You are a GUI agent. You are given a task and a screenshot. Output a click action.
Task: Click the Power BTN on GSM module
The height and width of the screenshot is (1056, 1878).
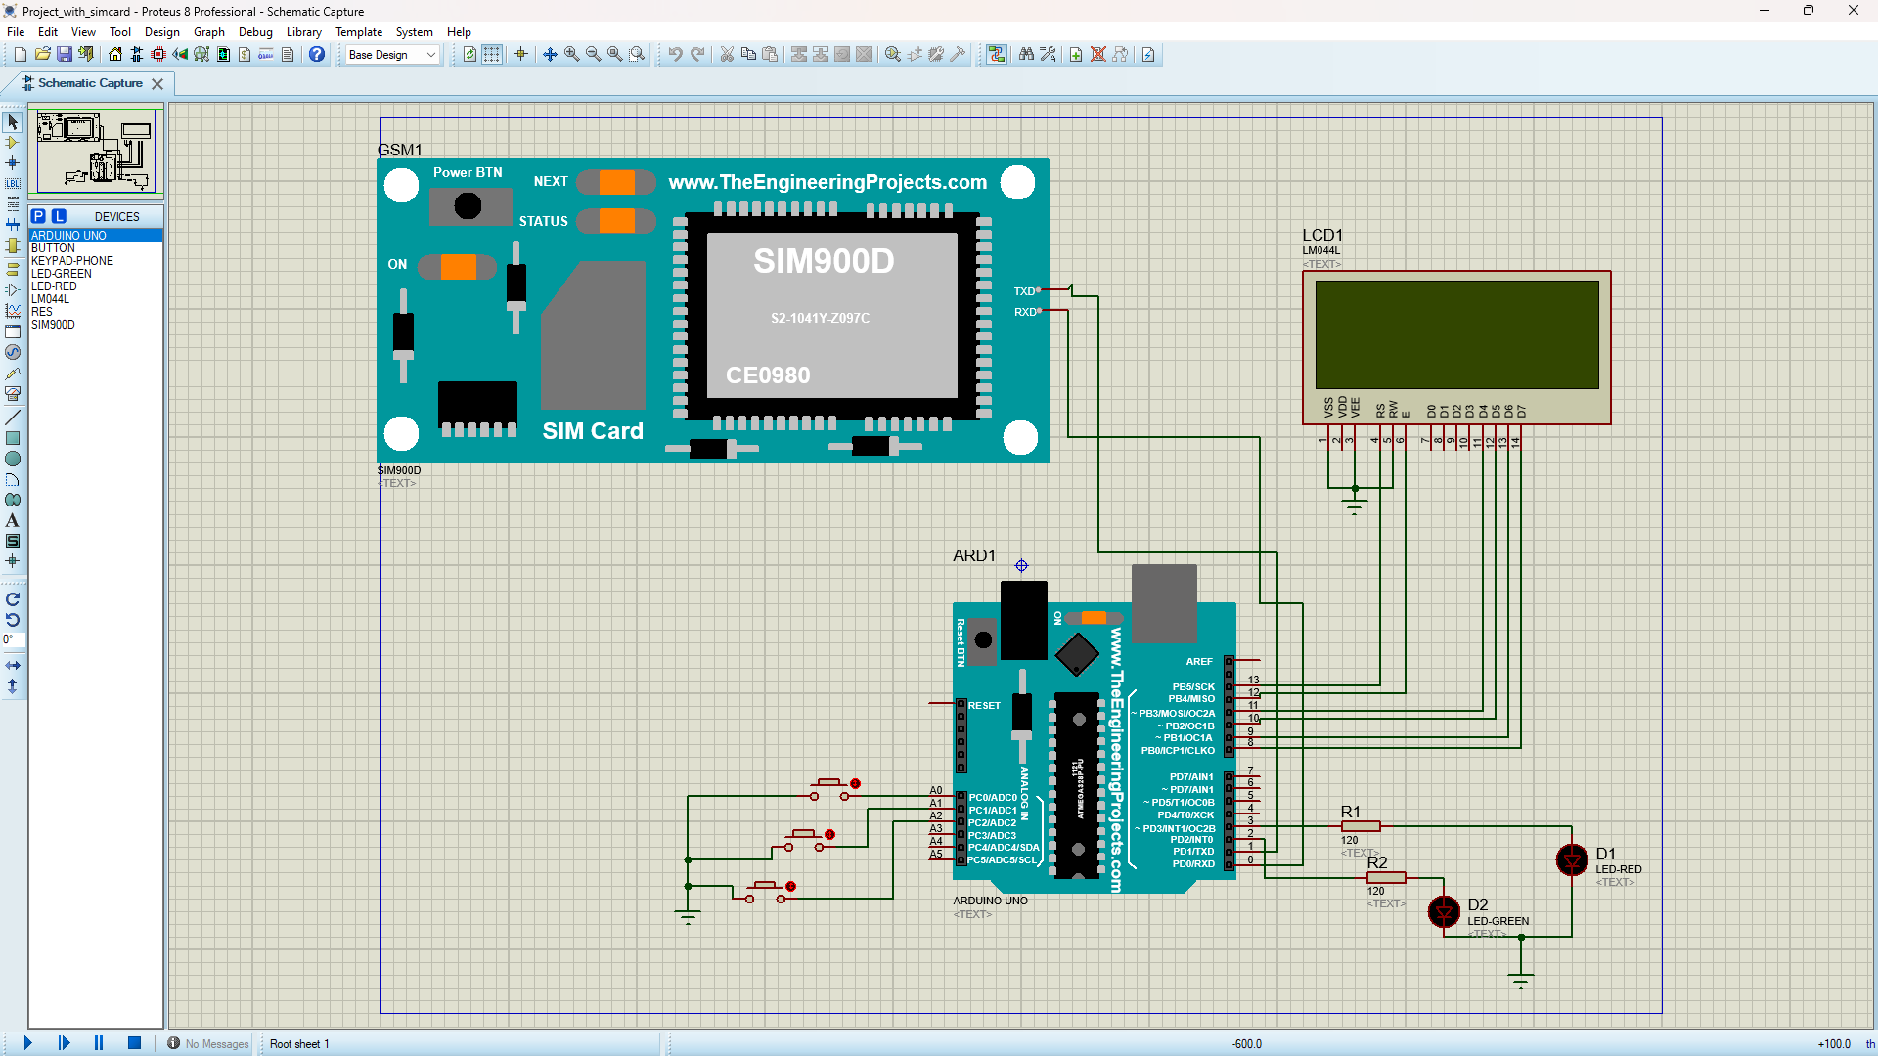click(469, 206)
